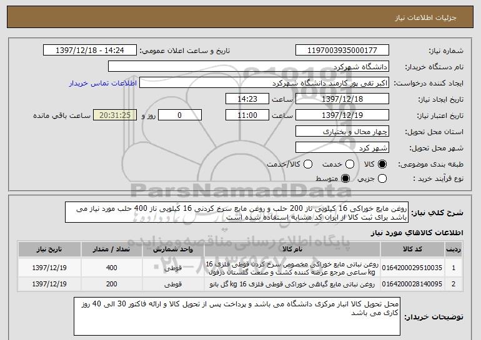Screen dimensions: 481x340
Task: Click the need date cell in row 1
Action: (49, 268)
